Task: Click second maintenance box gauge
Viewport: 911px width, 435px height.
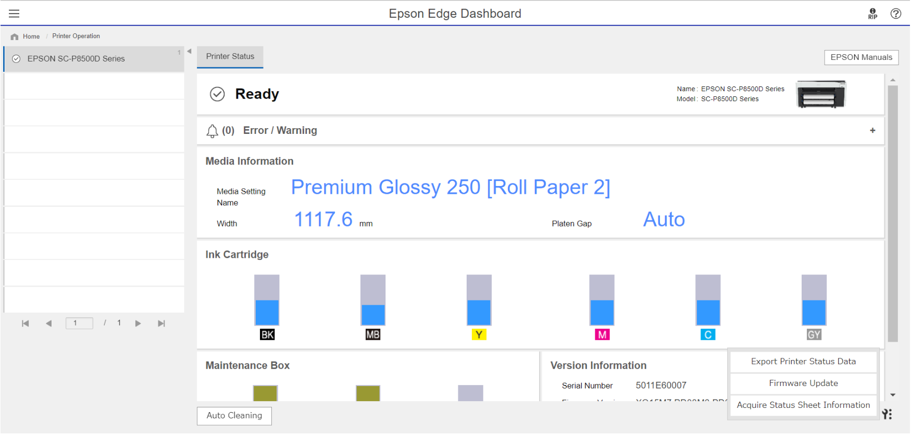Action: pos(368,394)
